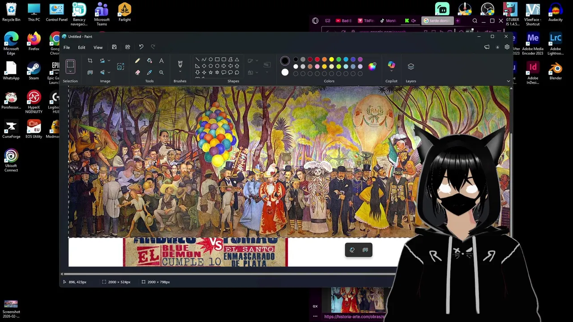Click the Remove background icon in Image group
The image size is (573, 322).
90,72
